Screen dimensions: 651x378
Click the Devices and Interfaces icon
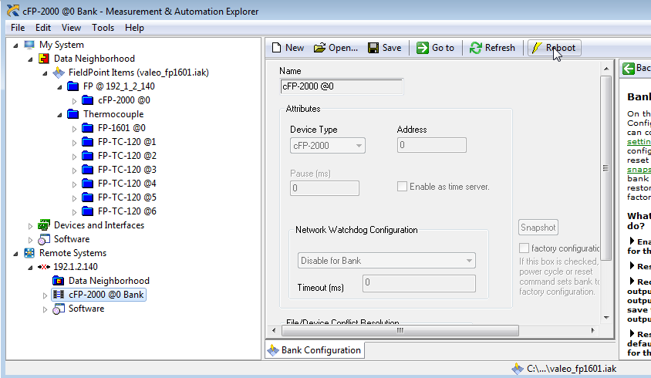tap(44, 225)
